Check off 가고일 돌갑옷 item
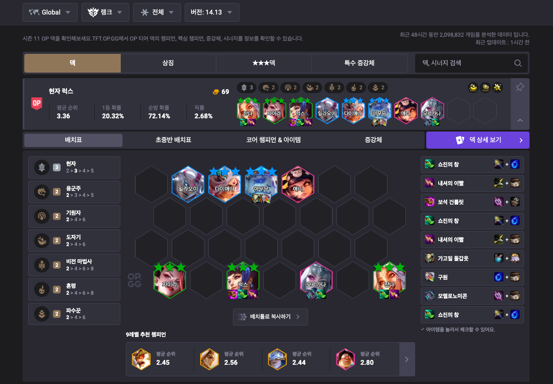 tap(472, 258)
